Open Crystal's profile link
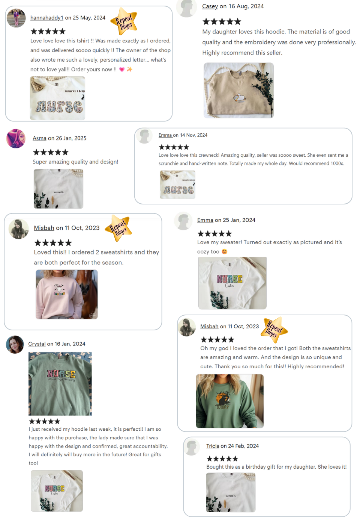Image resolution: width=360 pixels, height=519 pixels. pyautogui.click(x=37, y=344)
